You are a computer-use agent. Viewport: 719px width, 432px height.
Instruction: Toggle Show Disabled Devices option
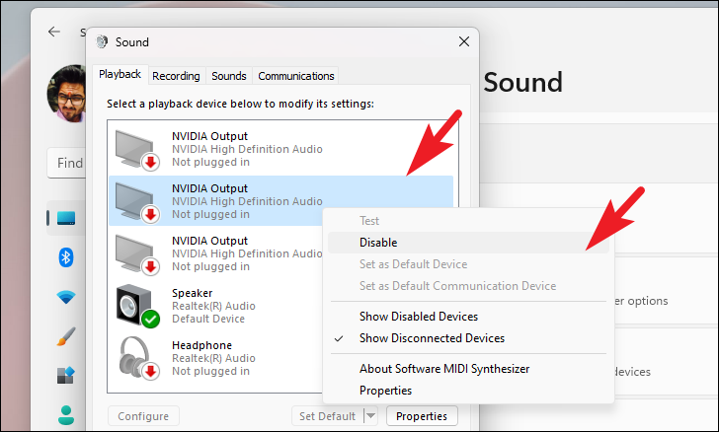468,317
